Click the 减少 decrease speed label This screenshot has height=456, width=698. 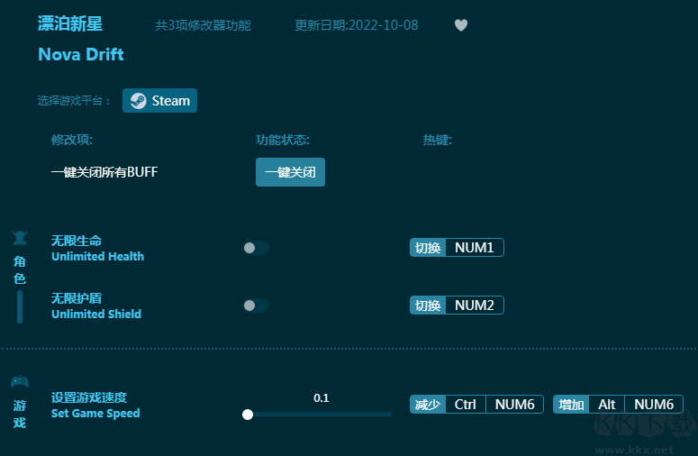[428, 405]
